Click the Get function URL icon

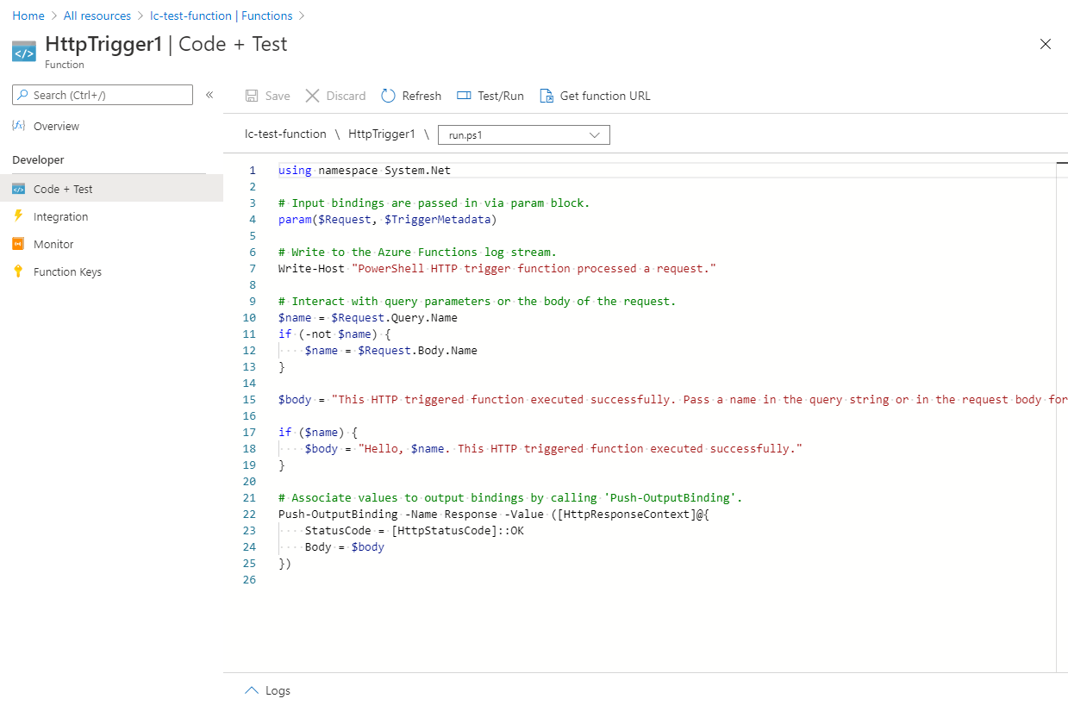tap(546, 96)
